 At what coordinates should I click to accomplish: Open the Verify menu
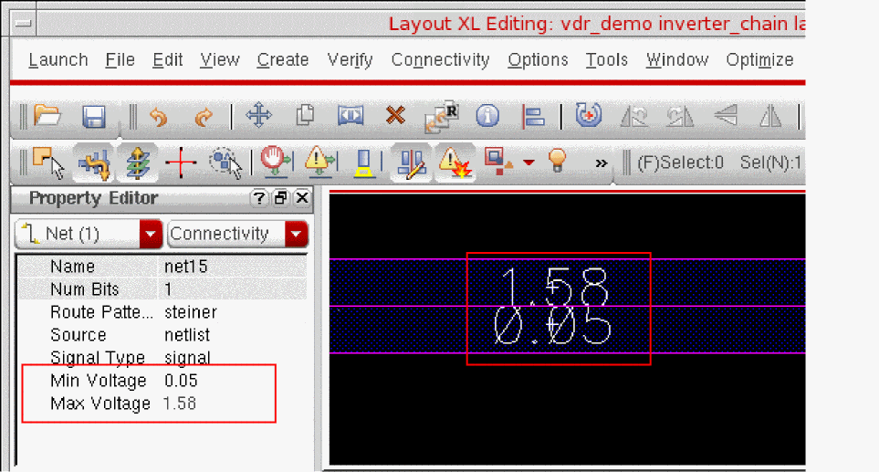pyautogui.click(x=350, y=60)
